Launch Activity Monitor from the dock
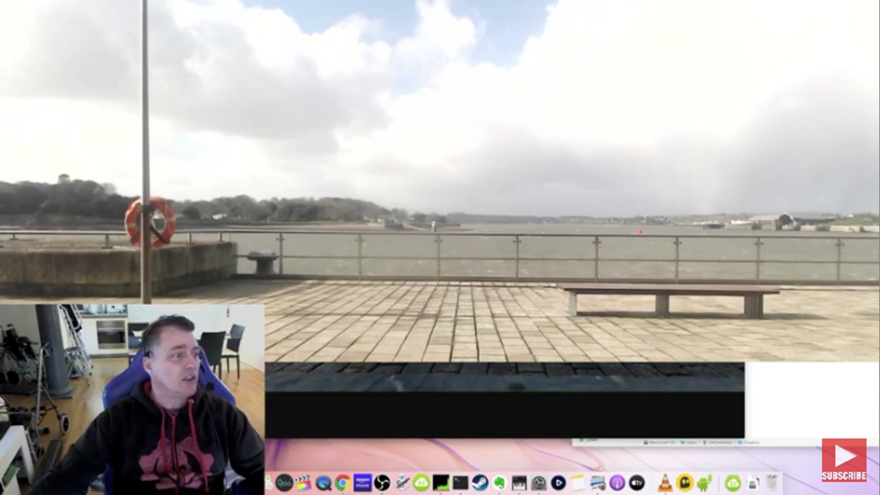Image resolution: width=880 pixels, height=495 pixels. (441, 483)
